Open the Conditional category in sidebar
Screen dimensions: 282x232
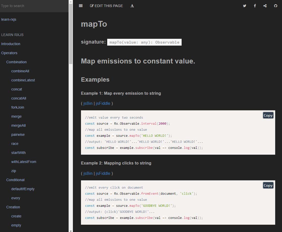(x=15, y=180)
